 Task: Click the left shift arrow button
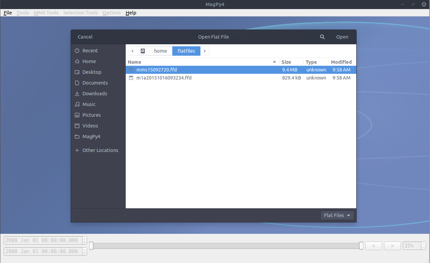(x=374, y=246)
